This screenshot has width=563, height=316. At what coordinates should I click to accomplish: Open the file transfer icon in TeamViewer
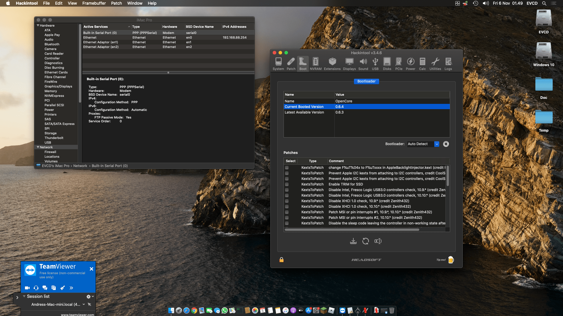pos(54,288)
